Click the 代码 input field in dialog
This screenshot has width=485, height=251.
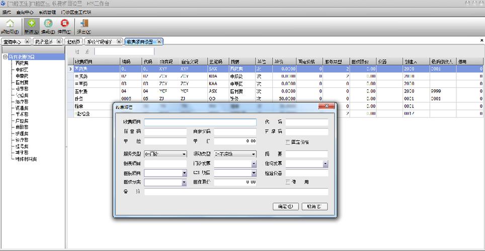[306, 122]
